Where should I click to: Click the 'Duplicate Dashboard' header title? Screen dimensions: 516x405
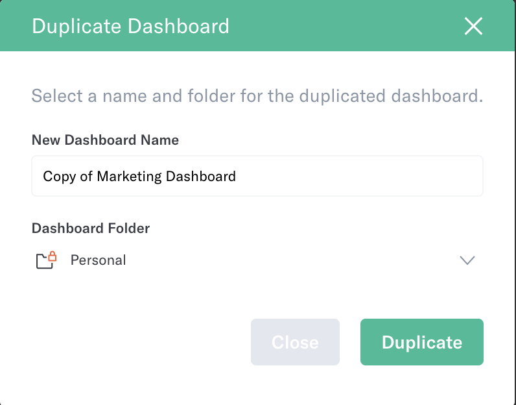[130, 26]
